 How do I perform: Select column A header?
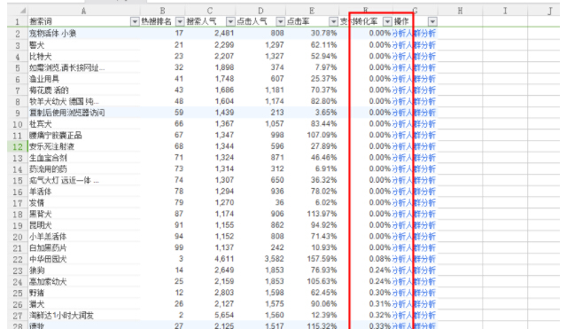point(83,12)
